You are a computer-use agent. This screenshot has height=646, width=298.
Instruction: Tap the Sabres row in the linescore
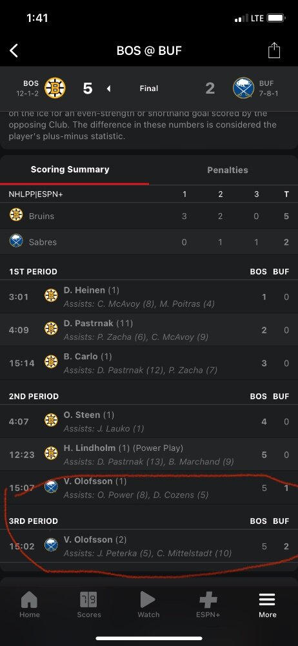pos(149,242)
